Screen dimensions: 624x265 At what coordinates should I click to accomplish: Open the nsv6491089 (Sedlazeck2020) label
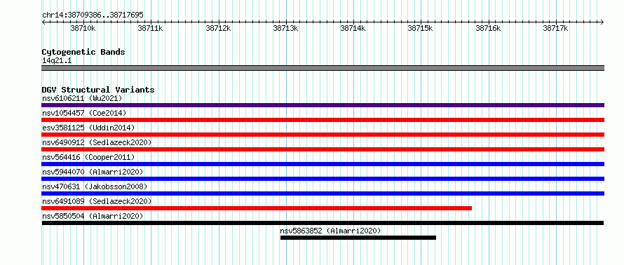tap(97, 201)
